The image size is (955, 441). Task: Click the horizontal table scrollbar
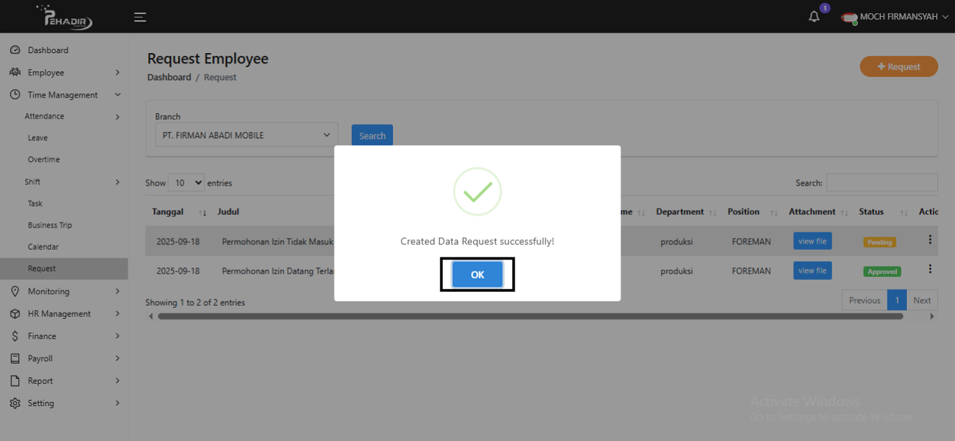(x=530, y=316)
